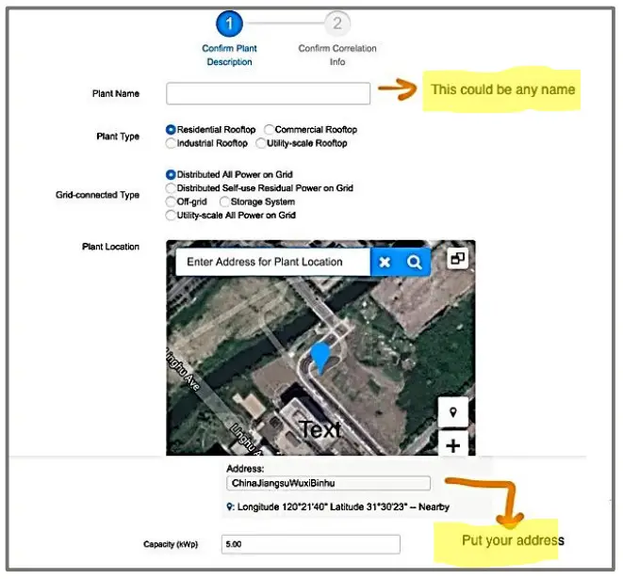Click the Longitude Latitude coordinates text

[337, 507]
